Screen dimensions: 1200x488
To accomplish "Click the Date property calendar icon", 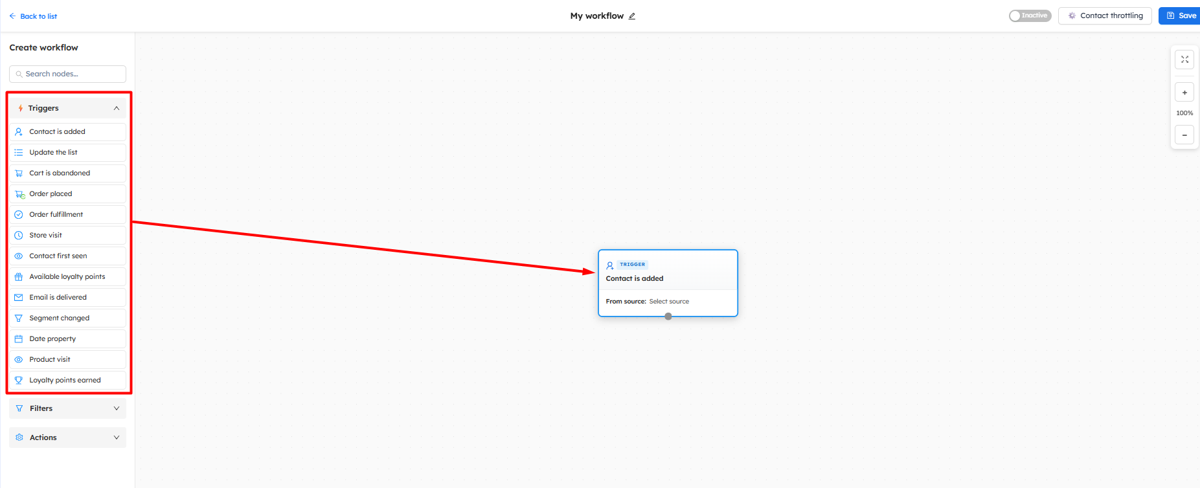I will (19, 339).
